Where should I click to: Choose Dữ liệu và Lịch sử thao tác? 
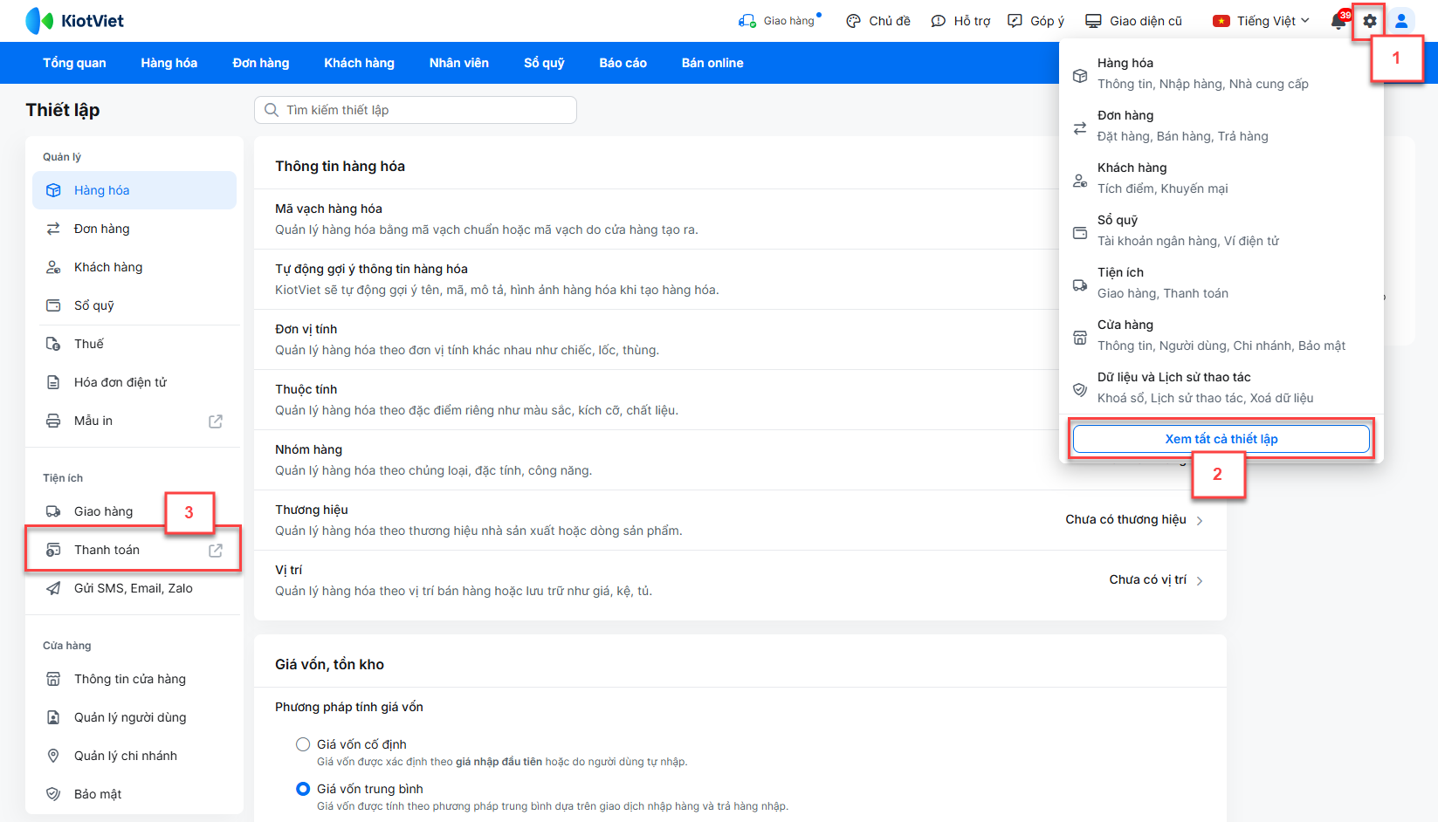point(1221,387)
